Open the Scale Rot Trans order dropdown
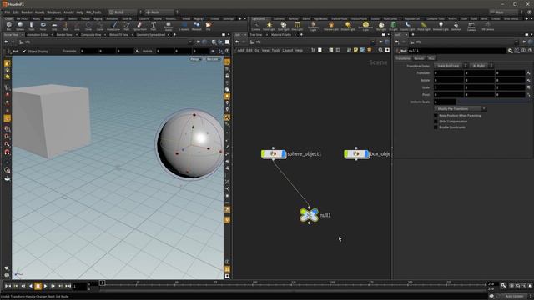This screenshot has width=534, height=300. click(450, 66)
